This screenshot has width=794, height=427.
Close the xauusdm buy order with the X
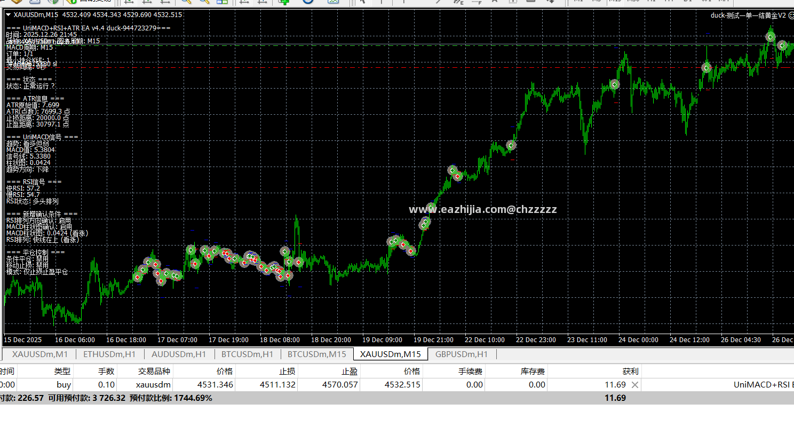[634, 385]
